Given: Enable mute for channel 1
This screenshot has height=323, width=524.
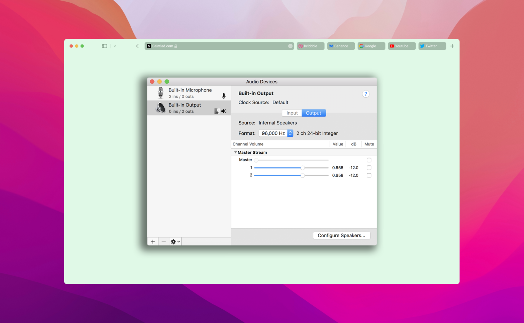Looking at the screenshot, I should click(369, 167).
